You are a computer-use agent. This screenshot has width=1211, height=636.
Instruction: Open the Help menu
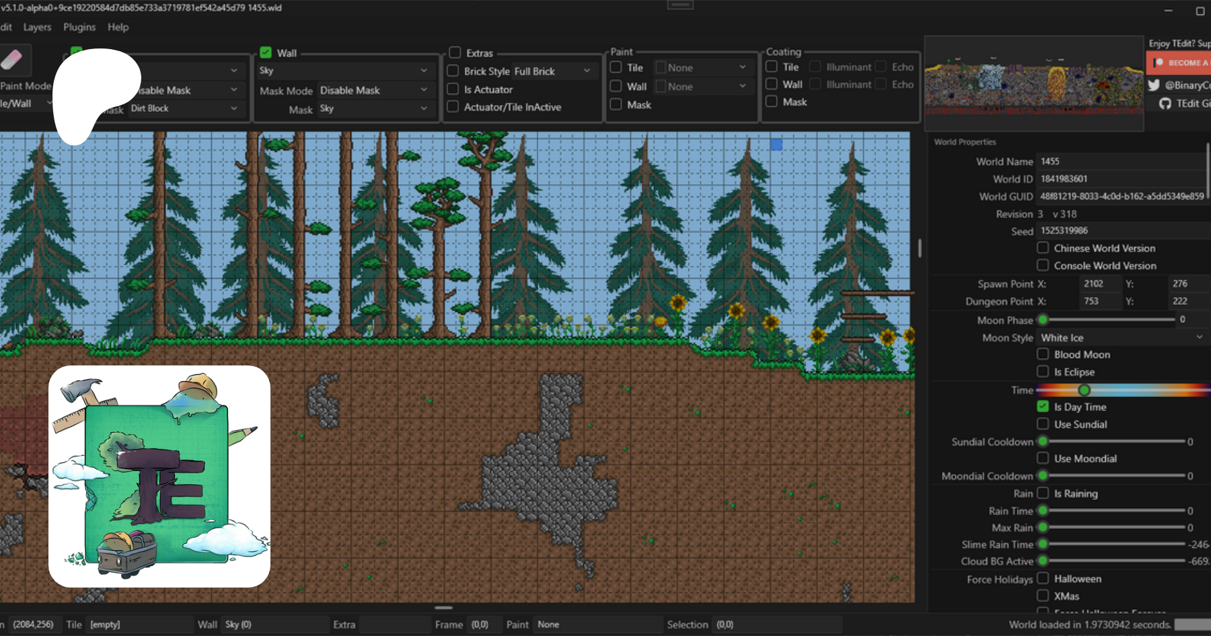[118, 27]
